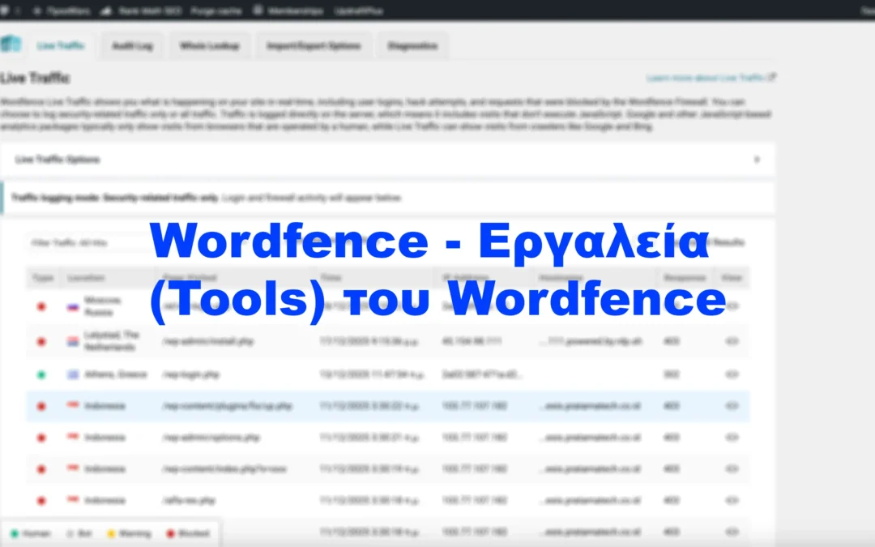Follow the Learn more about Live Traffic link
The image size is (875, 547).
711,78
